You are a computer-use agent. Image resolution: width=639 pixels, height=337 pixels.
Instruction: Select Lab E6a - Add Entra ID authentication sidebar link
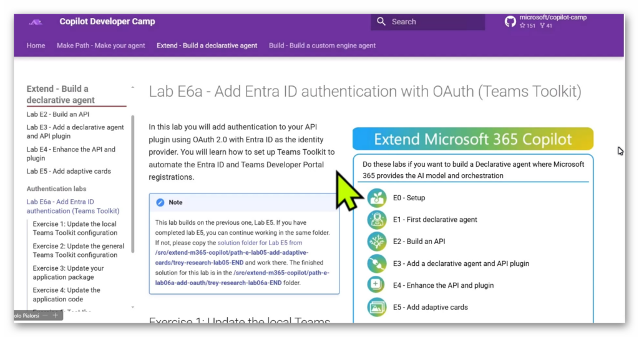73,206
